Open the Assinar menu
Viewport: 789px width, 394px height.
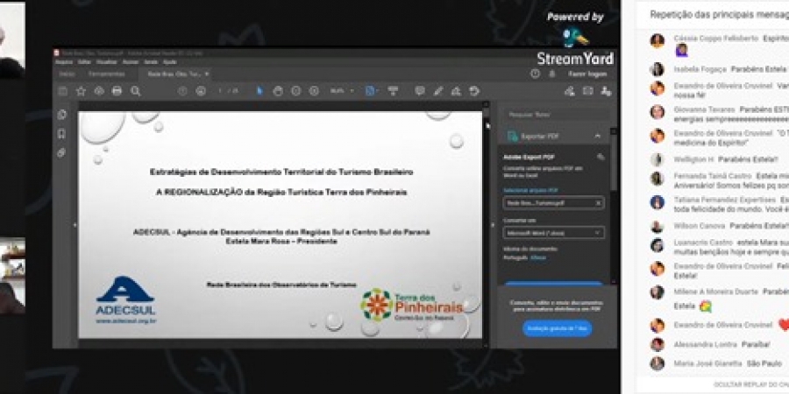(131, 62)
